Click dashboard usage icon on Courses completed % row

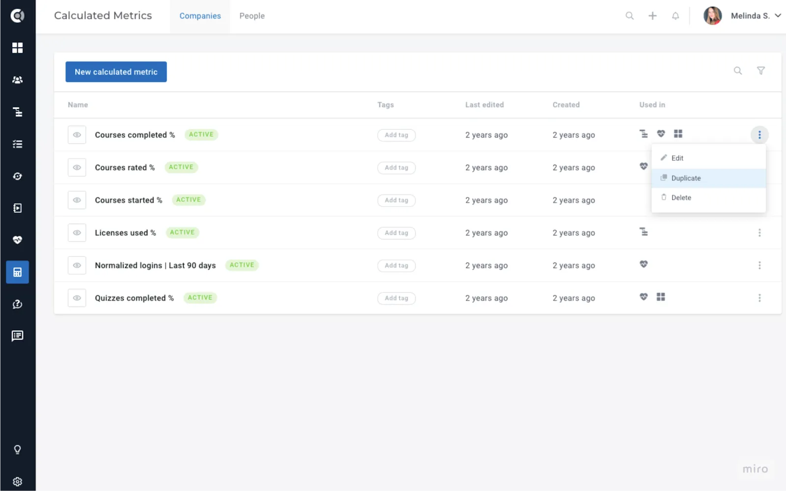coord(678,134)
